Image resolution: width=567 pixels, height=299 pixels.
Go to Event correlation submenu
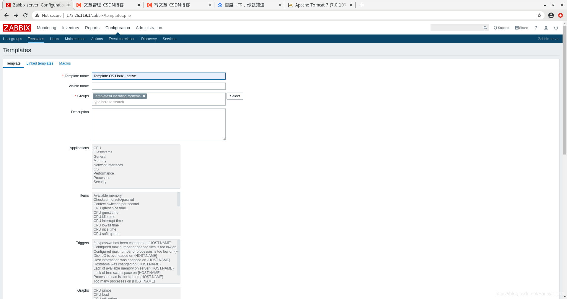[x=122, y=39]
